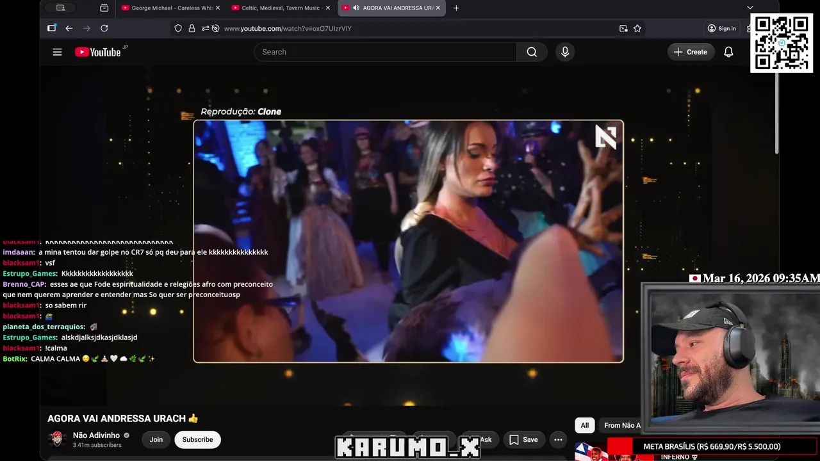Go back with the browser back arrow

point(69,28)
